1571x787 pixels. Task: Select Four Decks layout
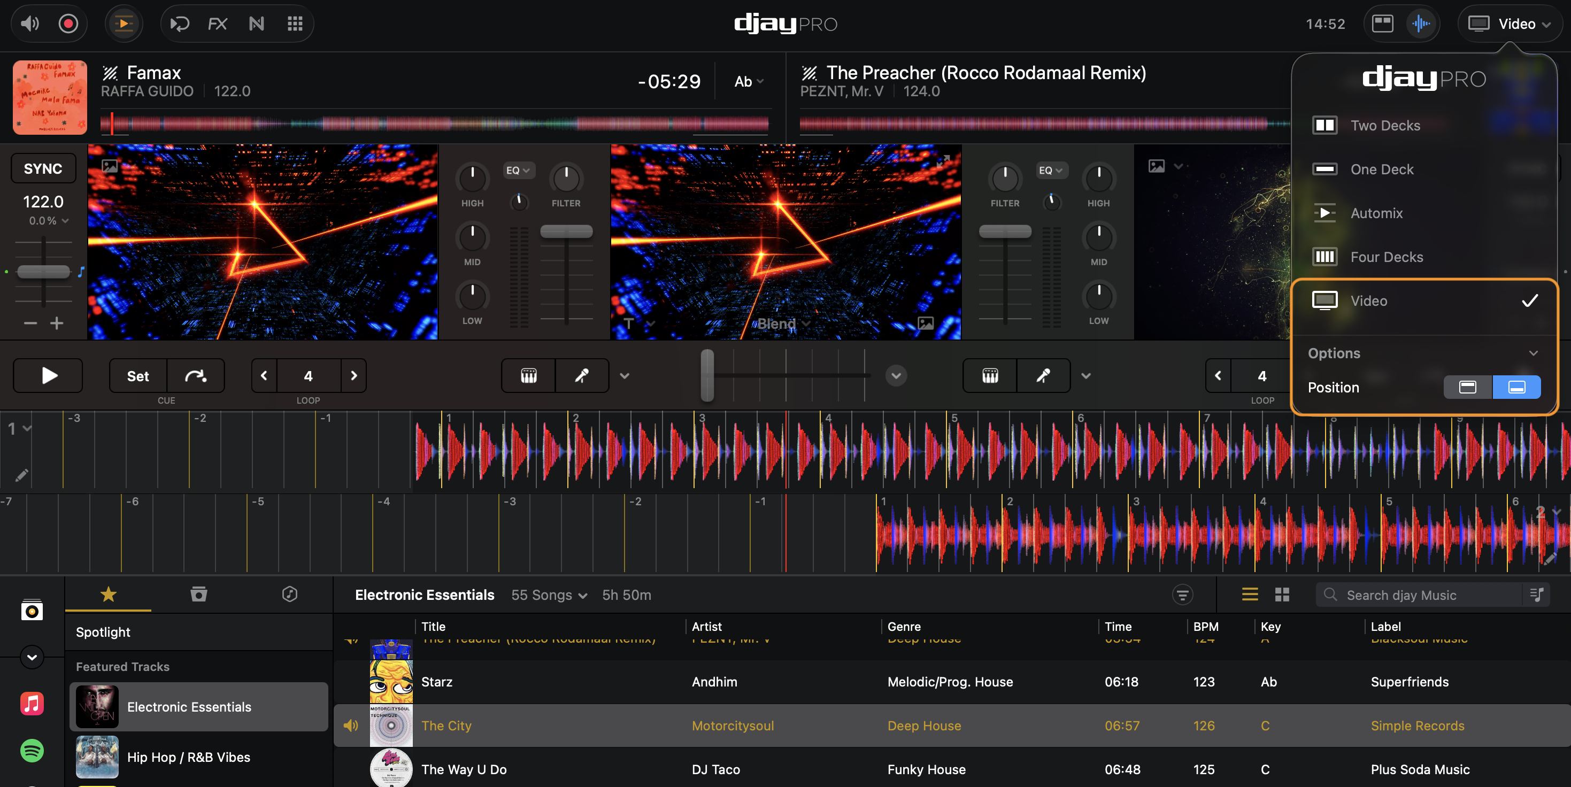[x=1424, y=257]
